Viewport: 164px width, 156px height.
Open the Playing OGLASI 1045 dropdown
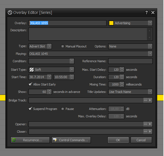click(x=150, y=54)
